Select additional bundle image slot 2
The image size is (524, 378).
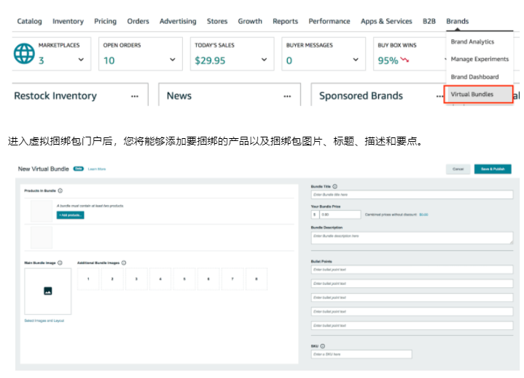(x=112, y=278)
